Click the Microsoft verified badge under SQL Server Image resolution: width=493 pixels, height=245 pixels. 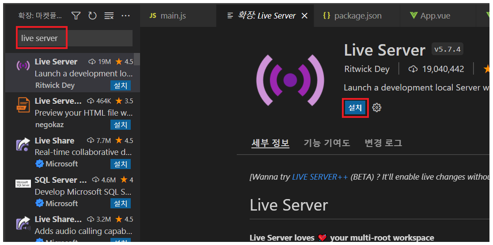tap(39, 203)
